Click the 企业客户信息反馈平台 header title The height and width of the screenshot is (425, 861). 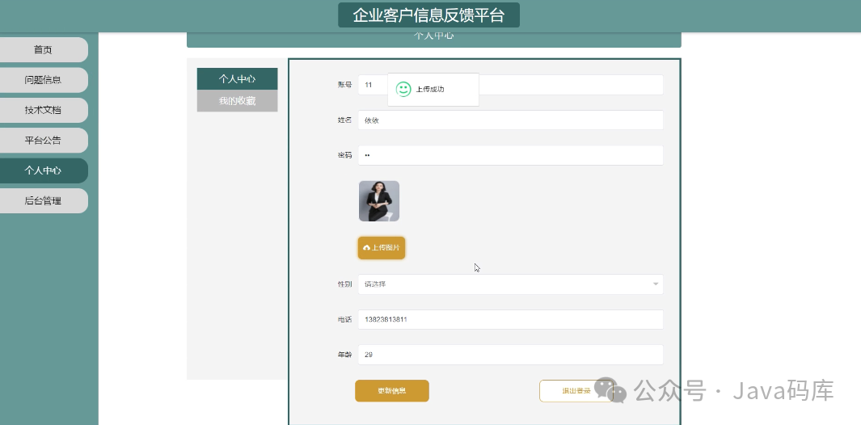(x=428, y=15)
